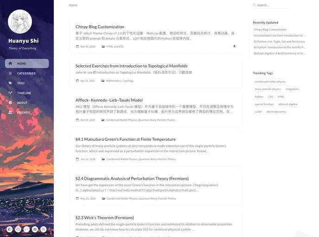Open recently updated Selected Exercises link
319x237 pixels.
pos(280,36)
